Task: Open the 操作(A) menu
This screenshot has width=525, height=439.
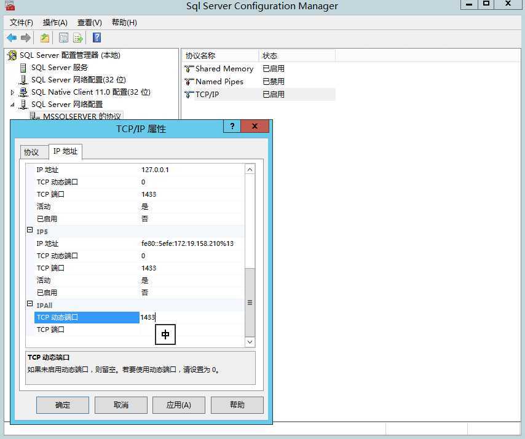Action: pos(55,22)
